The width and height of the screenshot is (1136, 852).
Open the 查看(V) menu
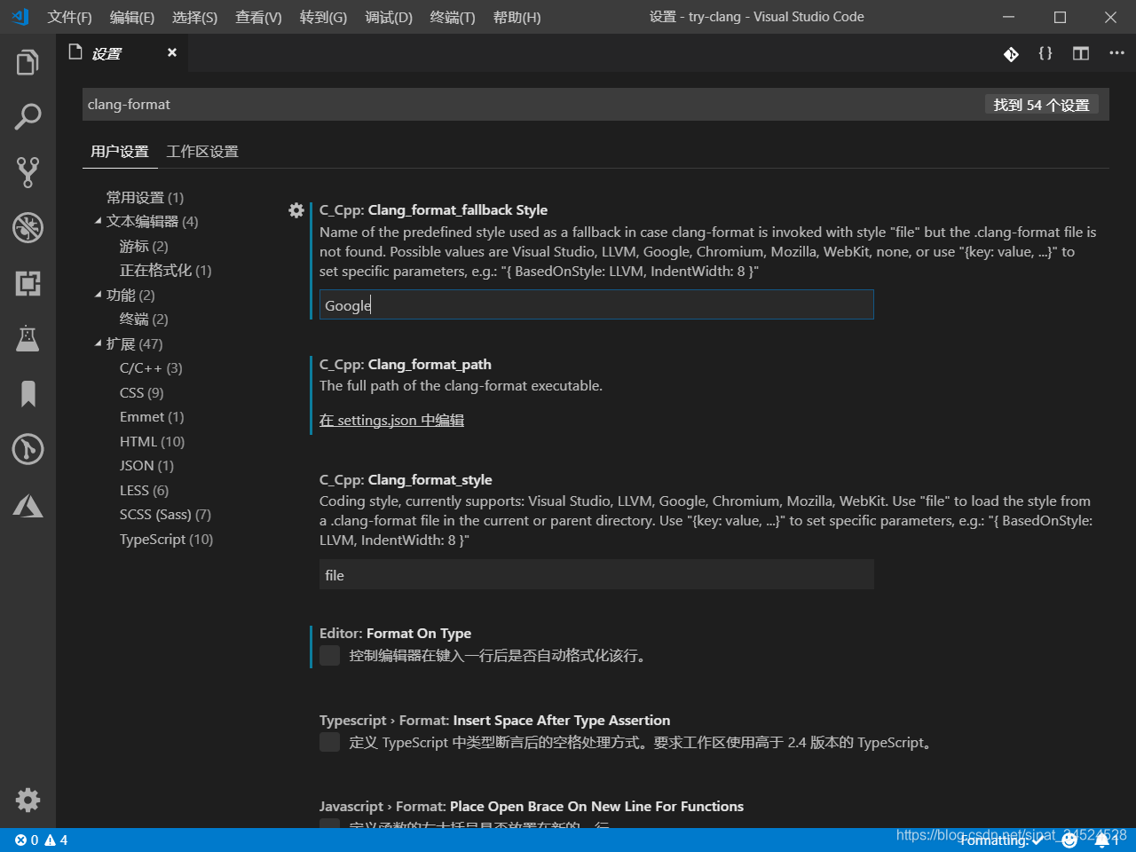[x=258, y=17]
